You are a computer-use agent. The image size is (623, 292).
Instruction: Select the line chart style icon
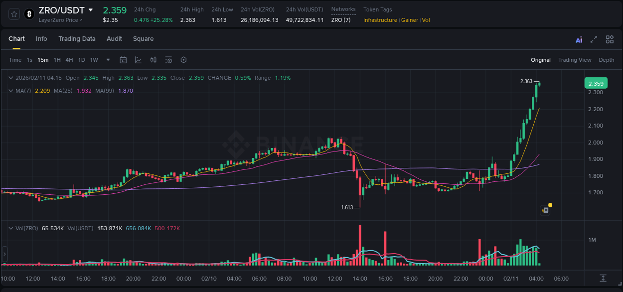tap(138, 60)
